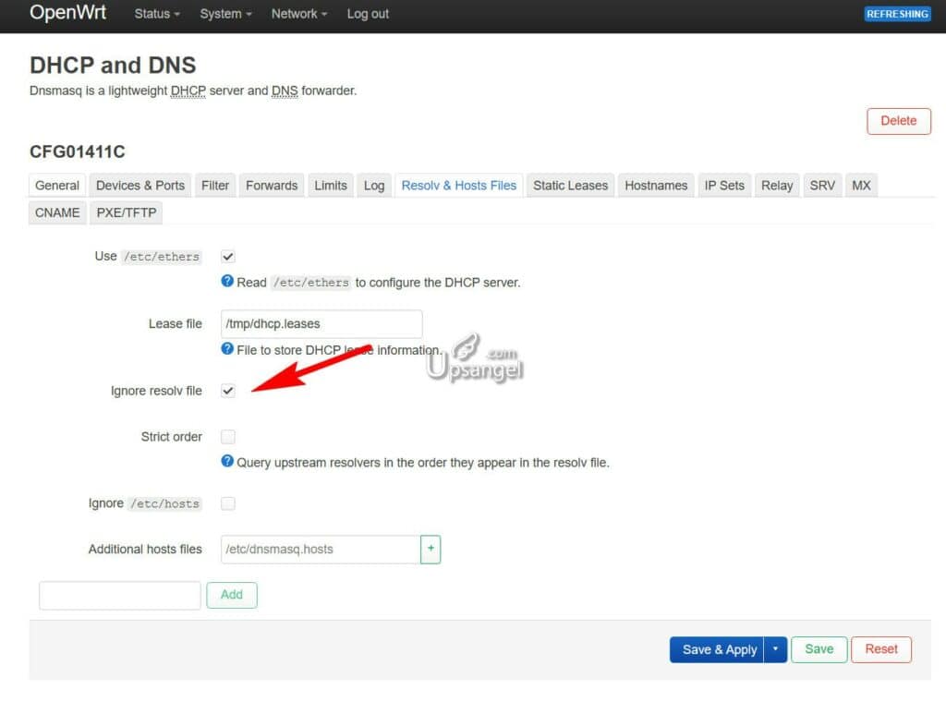This screenshot has width=946, height=714.
Task: Click plus icon next to Additional hosts files
Action: [431, 549]
